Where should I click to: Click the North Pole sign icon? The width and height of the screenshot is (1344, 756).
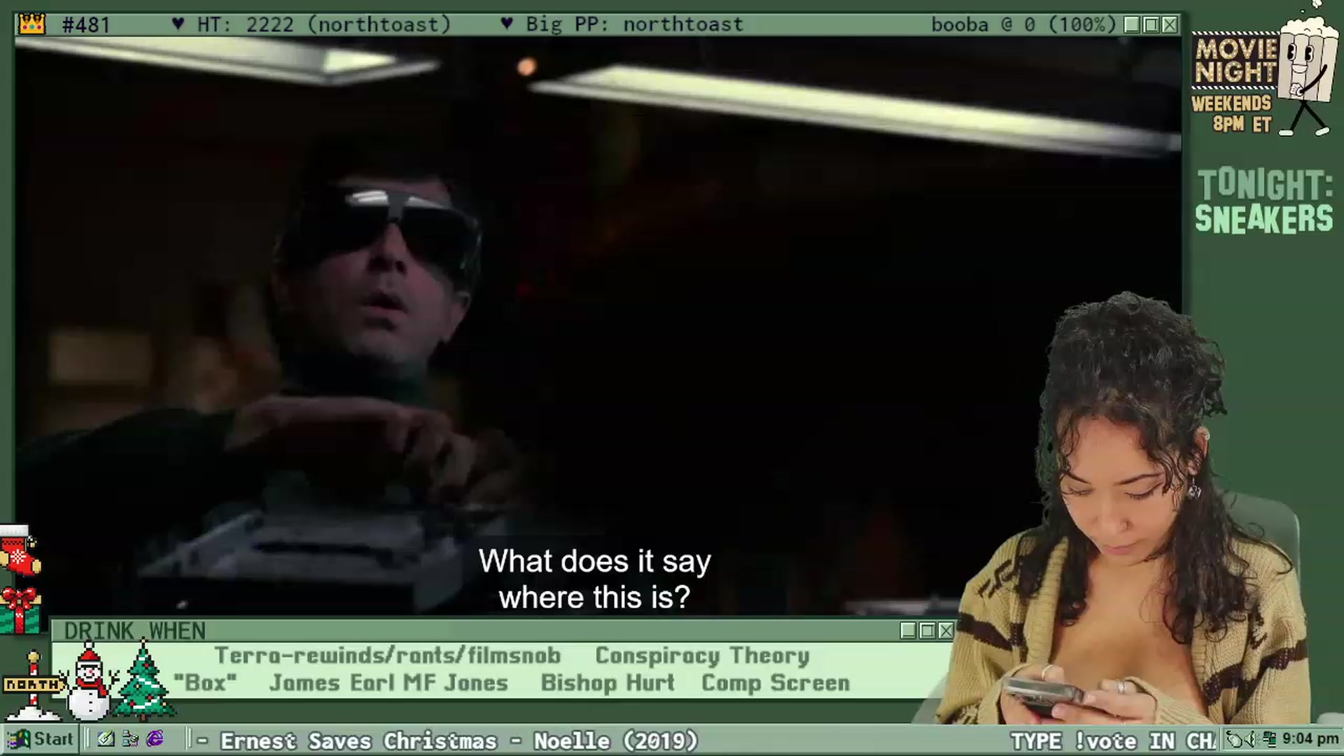(x=32, y=685)
